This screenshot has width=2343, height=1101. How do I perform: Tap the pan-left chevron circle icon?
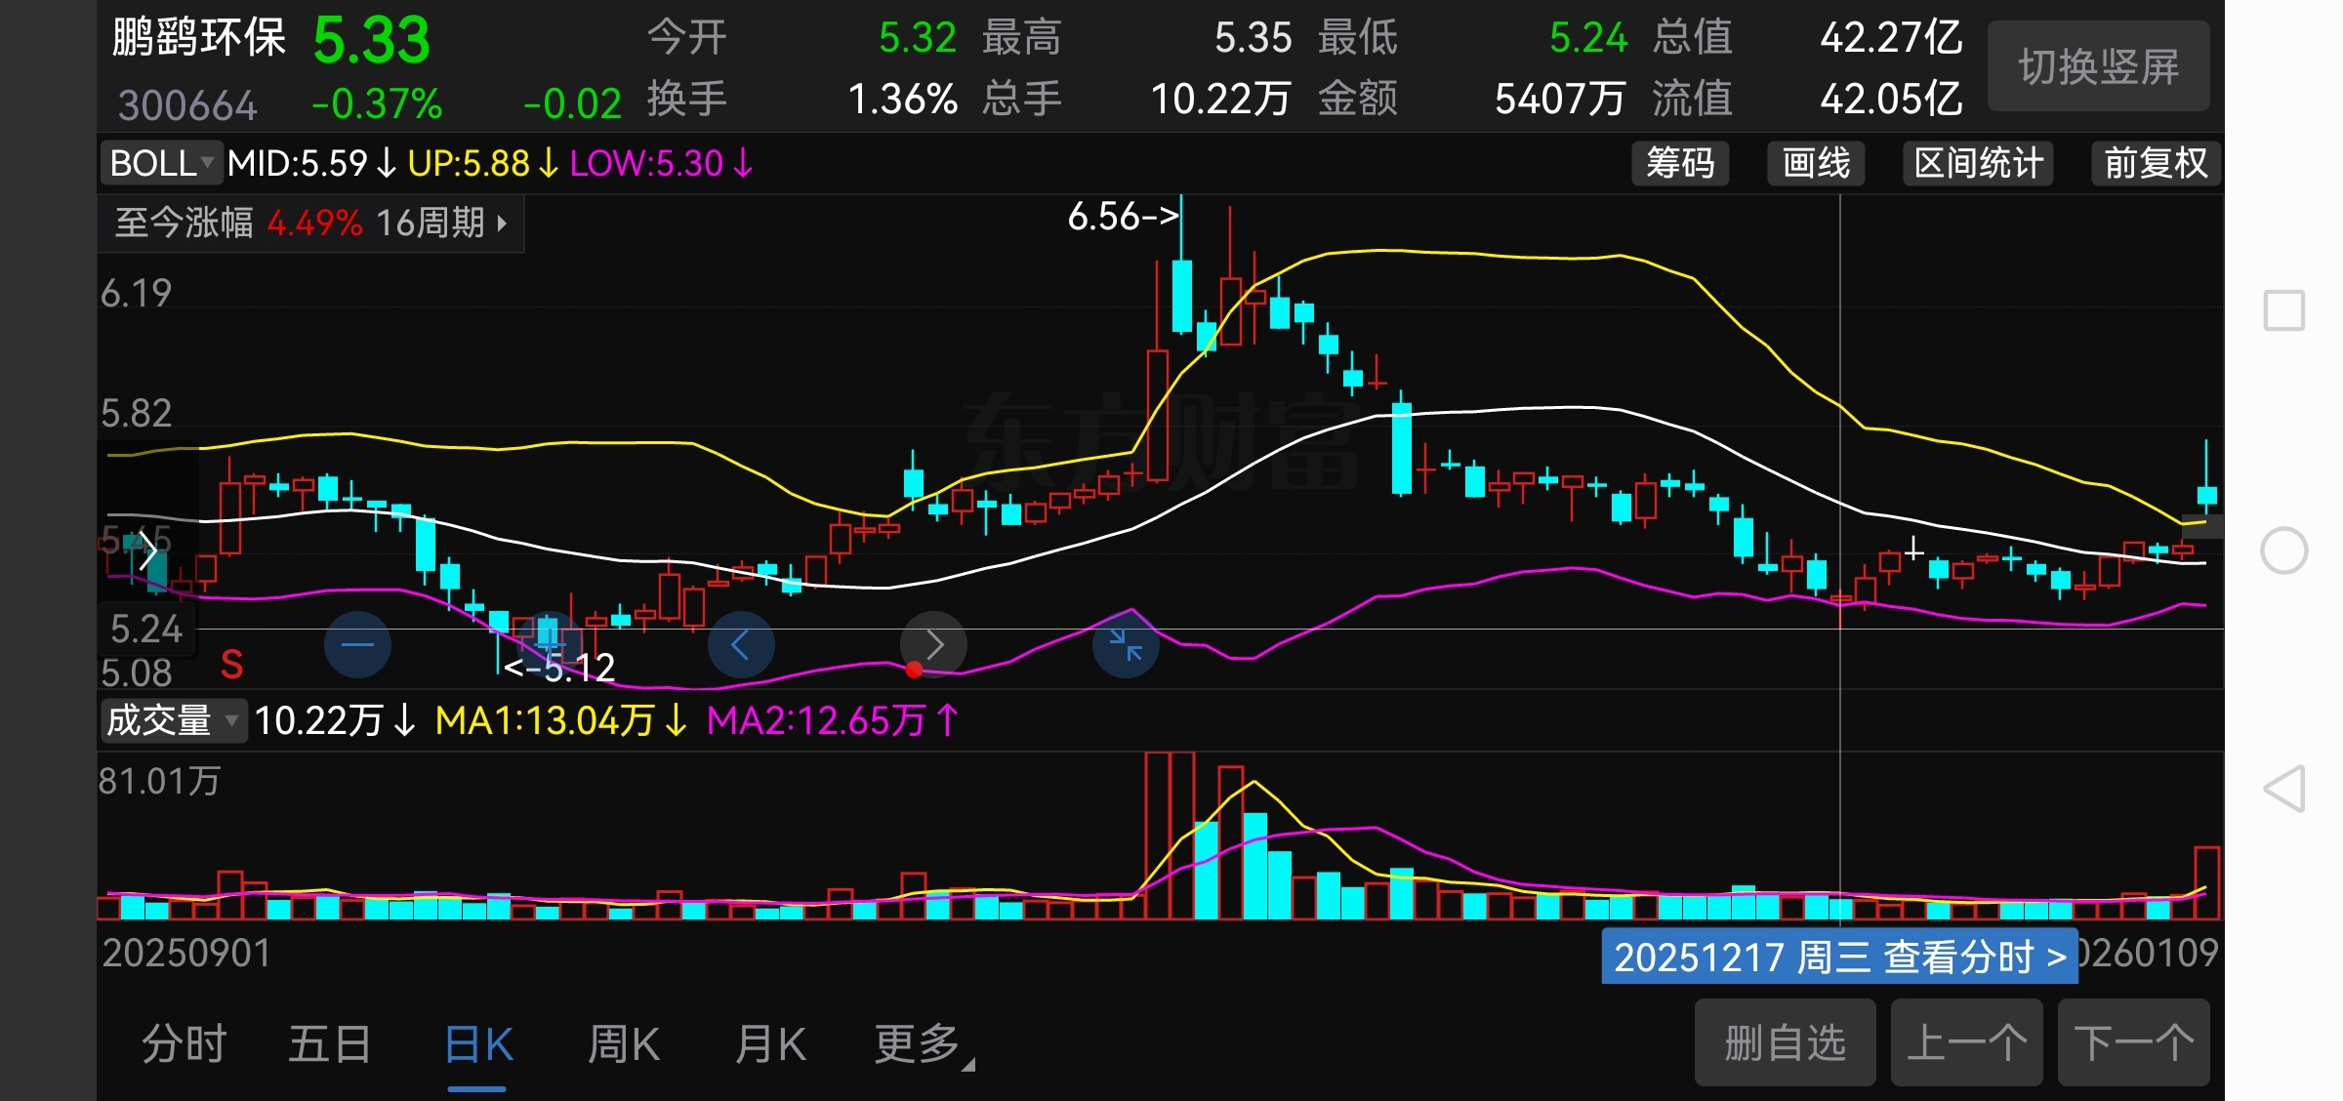pyautogui.click(x=740, y=644)
